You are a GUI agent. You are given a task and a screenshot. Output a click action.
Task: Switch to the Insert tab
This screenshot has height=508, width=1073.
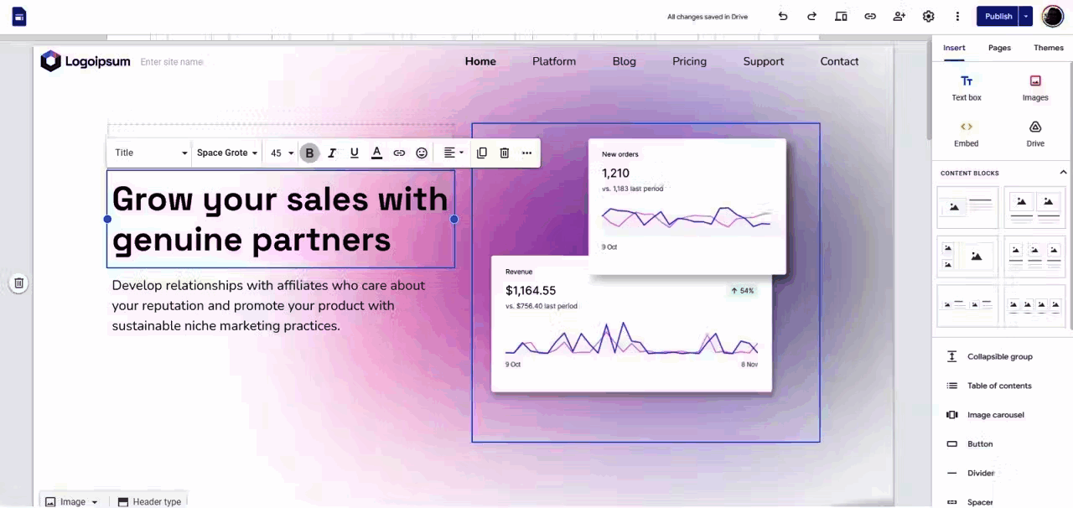[x=954, y=48]
